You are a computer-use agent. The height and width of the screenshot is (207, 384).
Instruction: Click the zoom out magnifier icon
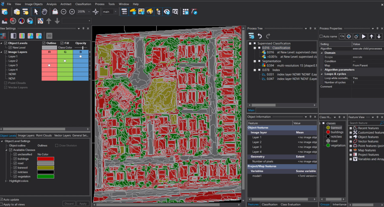pos(63,12)
